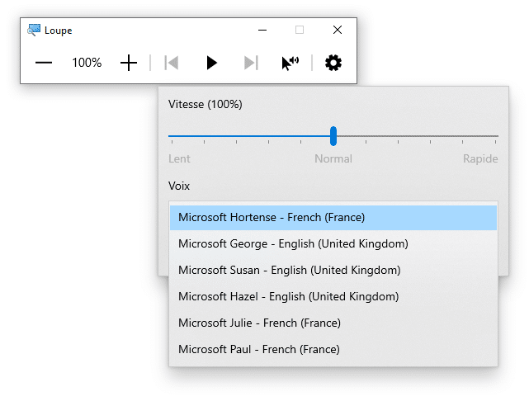Open the settings gear in Loupe

[x=333, y=63]
